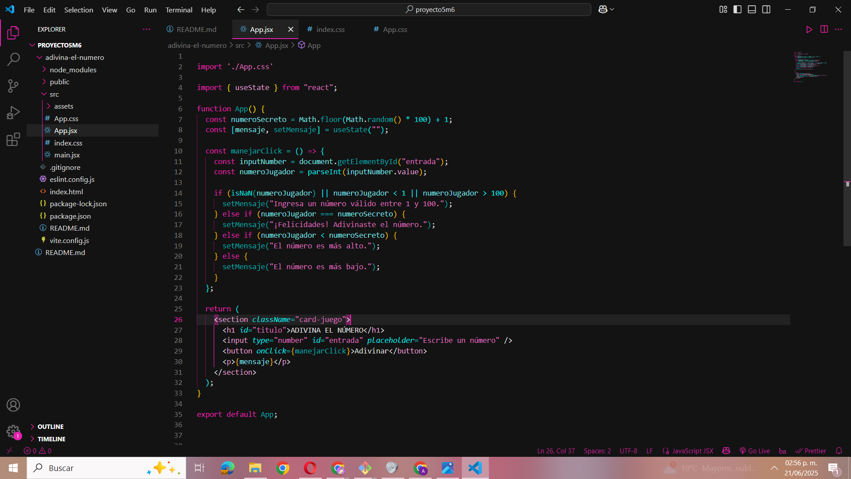This screenshot has height=479, width=851.
Task: Click the editor minimap preview
Action: coord(811,67)
